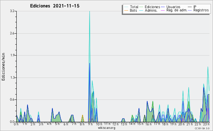Click the 'CC BY-SA 3.0' license text

click(x=202, y=129)
